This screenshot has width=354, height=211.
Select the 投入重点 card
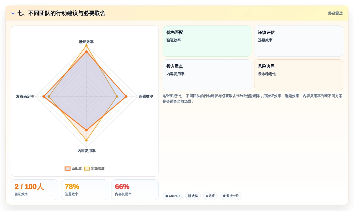207,75
